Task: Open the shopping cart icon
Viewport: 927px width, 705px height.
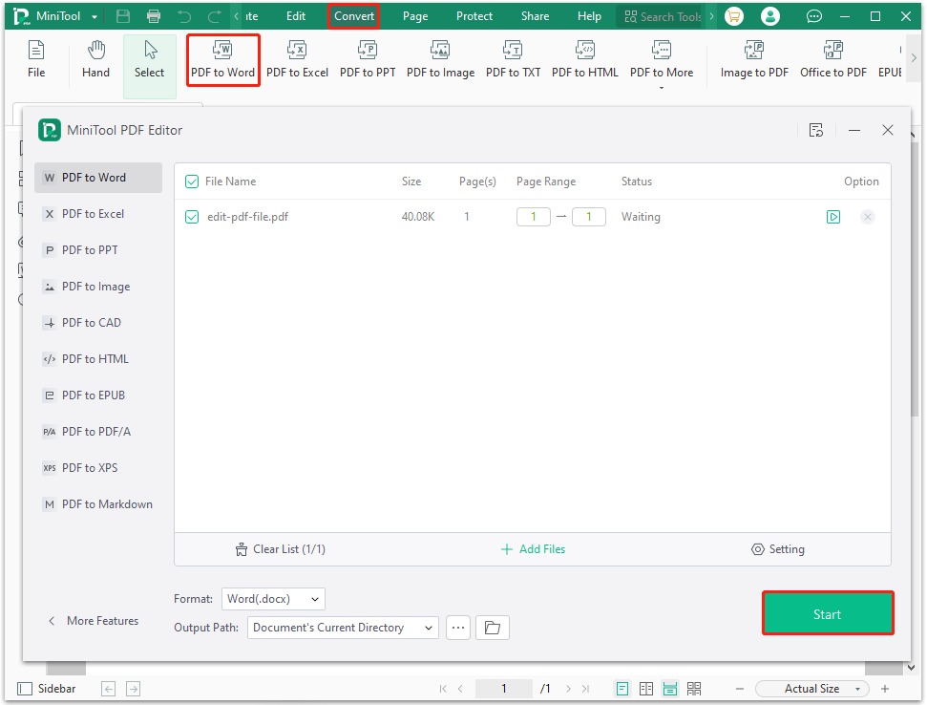Action: point(734,16)
